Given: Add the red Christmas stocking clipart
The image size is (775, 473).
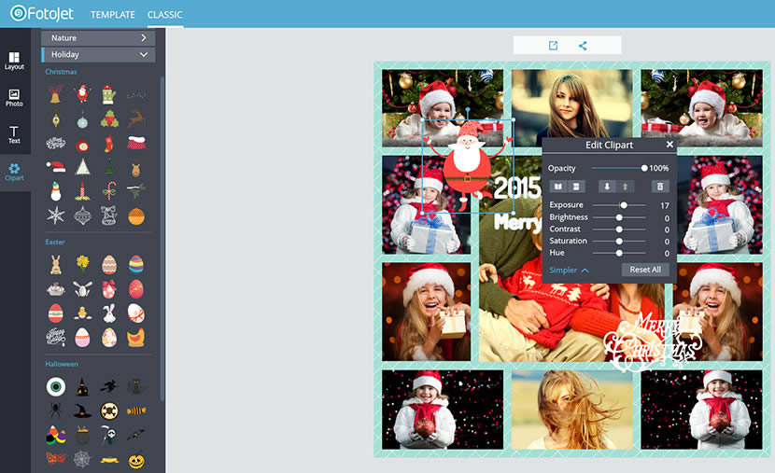Looking at the screenshot, I should click(109, 144).
